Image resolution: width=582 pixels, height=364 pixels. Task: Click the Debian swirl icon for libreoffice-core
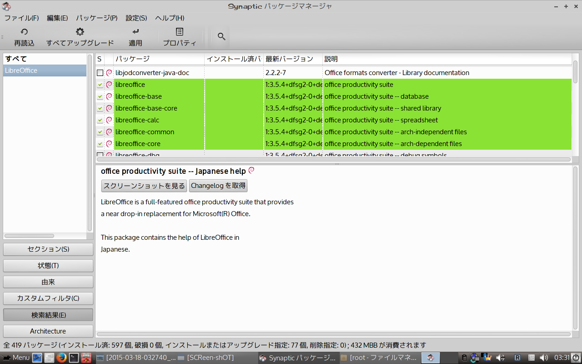[109, 144]
